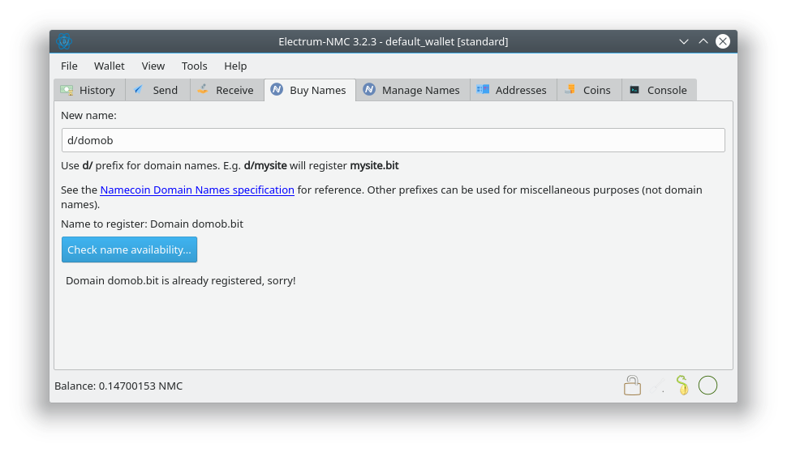
Task: Open the Send tab
Action: [x=157, y=90]
